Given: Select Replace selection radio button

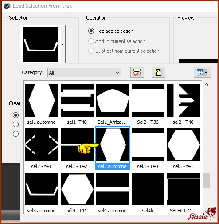Looking at the screenshot, I should [x=91, y=31].
